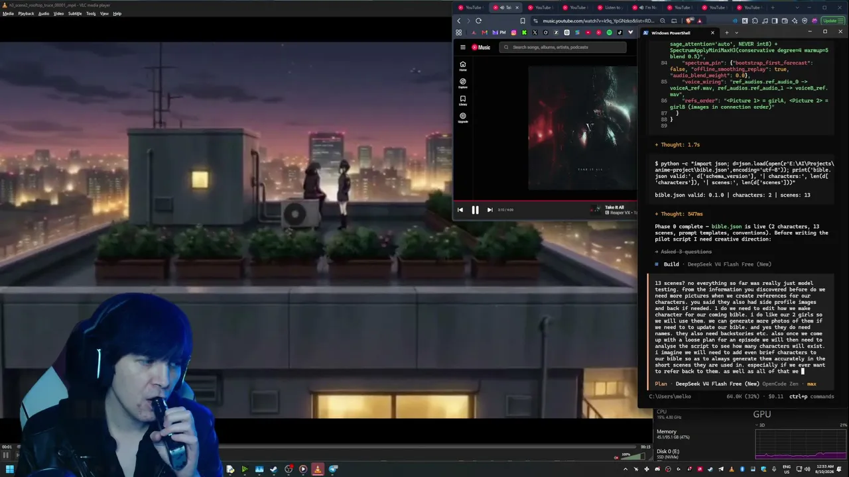Open the TikTok bookmark in bookmarks bar
849x477 pixels.
pos(620,32)
